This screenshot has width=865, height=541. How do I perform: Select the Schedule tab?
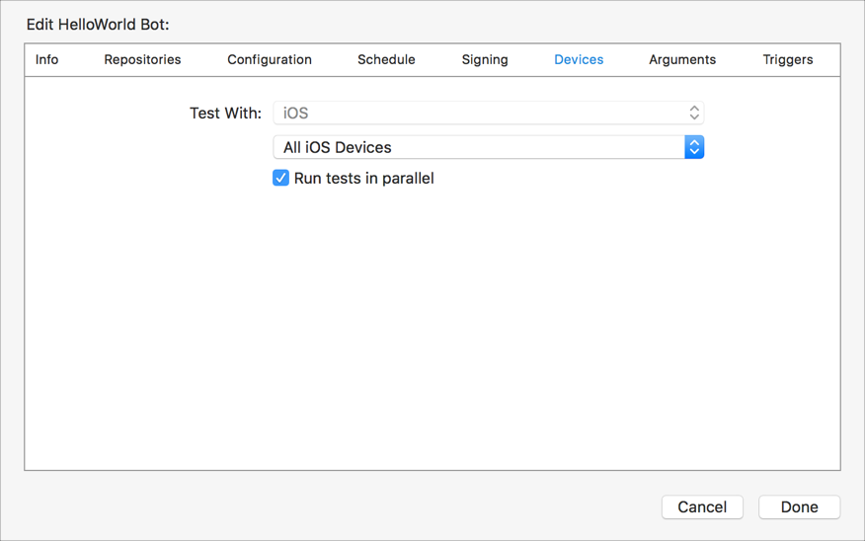click(386, 59)
